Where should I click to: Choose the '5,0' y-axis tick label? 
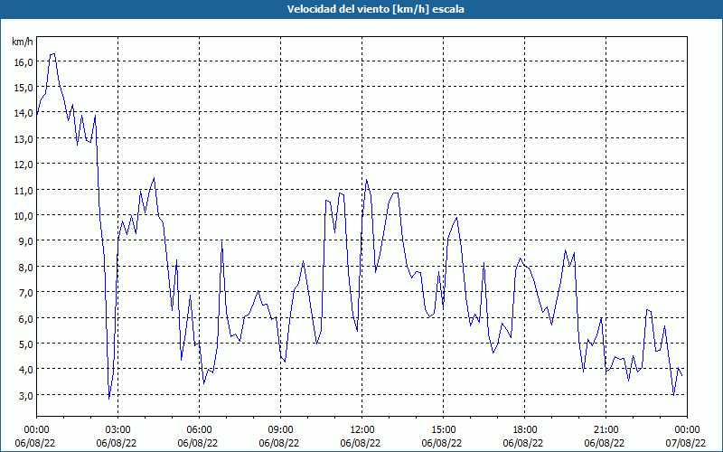point(25,344)
